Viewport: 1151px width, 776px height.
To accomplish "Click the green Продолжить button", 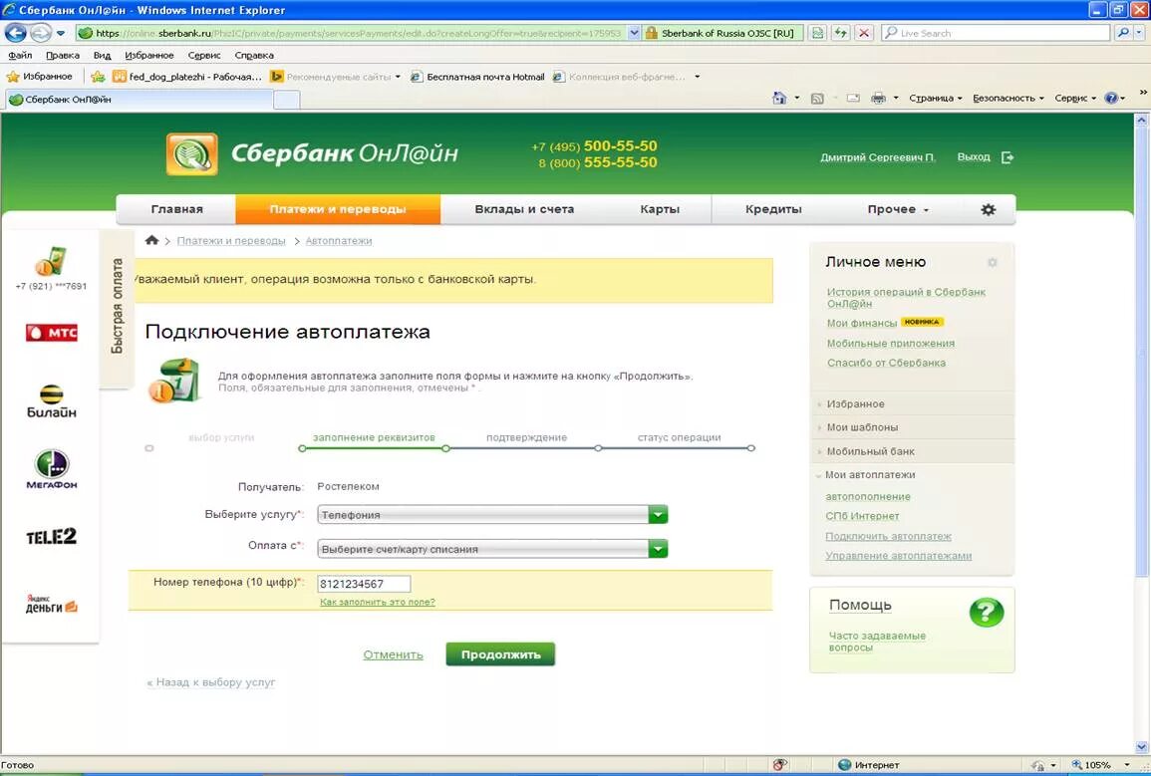I will (500, 654).
